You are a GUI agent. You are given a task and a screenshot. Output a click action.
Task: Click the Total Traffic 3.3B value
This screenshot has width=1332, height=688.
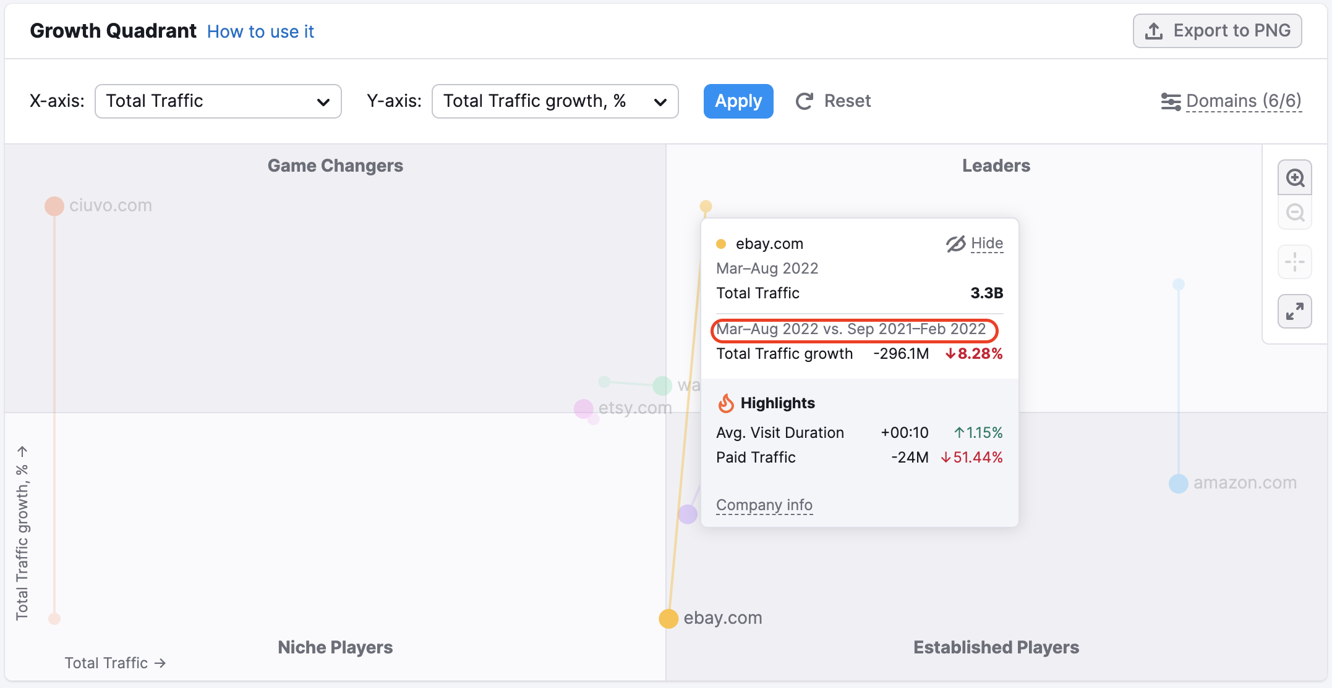click(x=987, y=293)
